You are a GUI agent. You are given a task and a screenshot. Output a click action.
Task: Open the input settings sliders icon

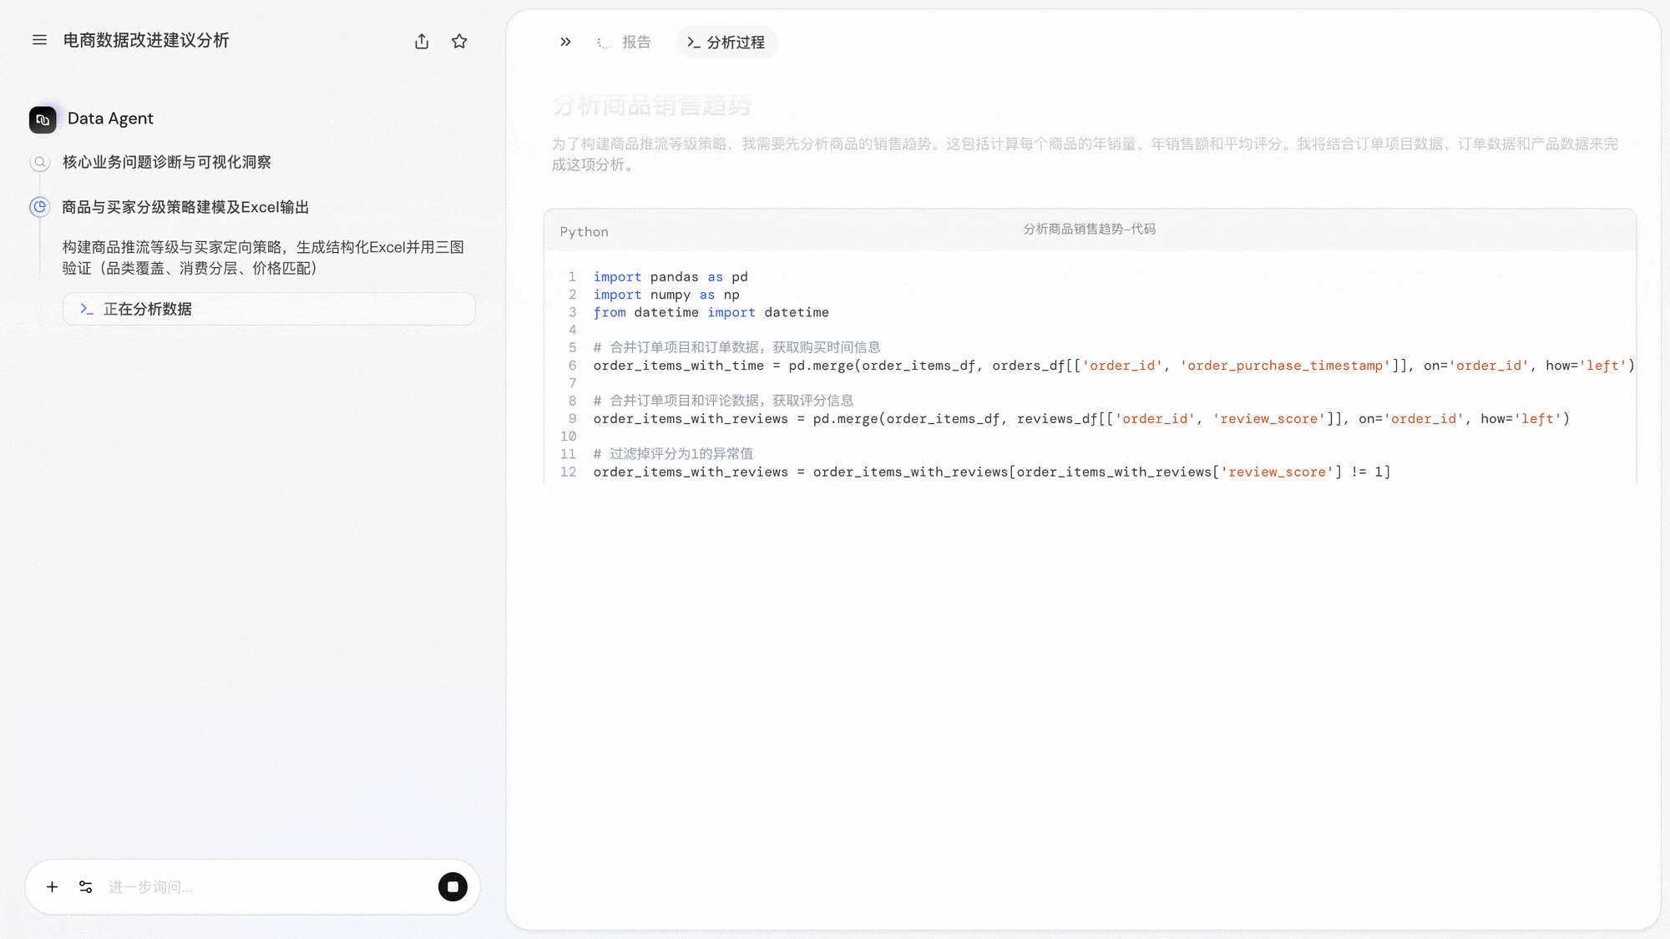[x=85, y=886]
